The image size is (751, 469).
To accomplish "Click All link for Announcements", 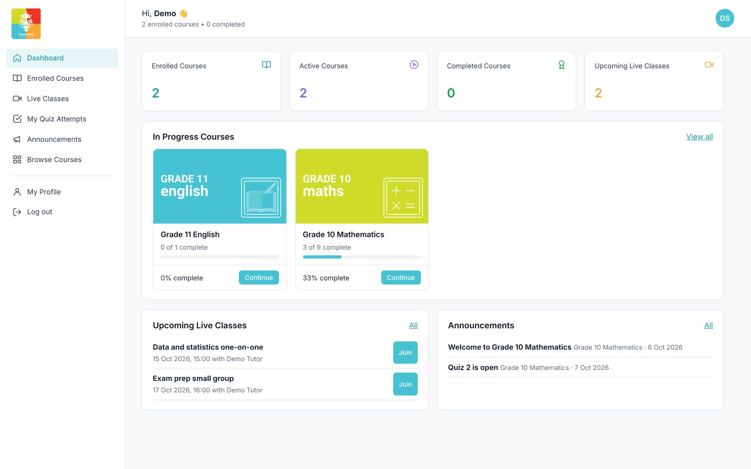I will 708,325.
